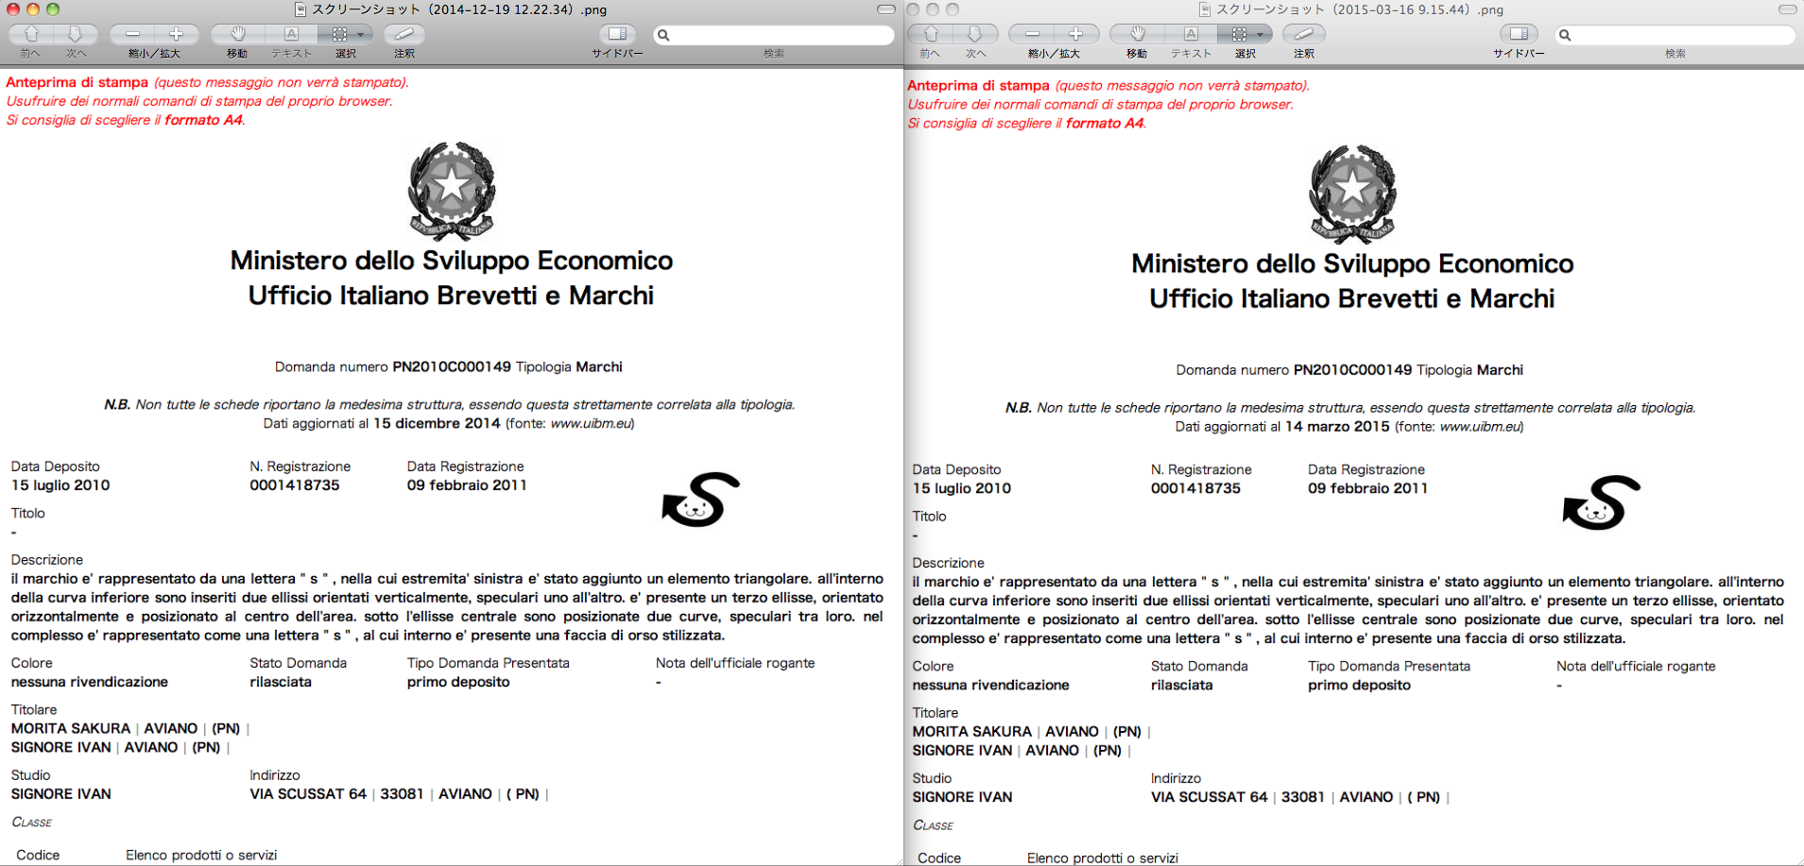Screen dimensions: 1804x866
Task: Click postal code "33081" in right document
Action: [x=1303, y=797]
